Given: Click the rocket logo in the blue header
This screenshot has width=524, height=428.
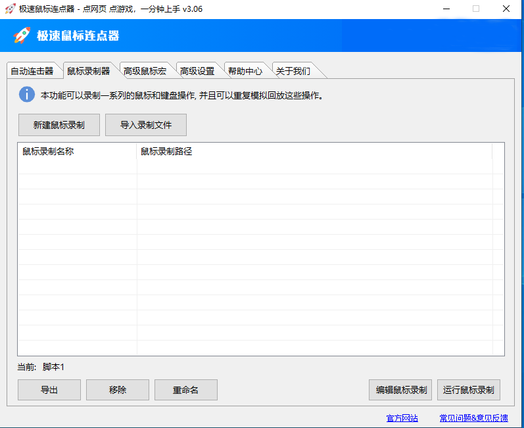Looking at the screenshot, I should tap(22, 36).
